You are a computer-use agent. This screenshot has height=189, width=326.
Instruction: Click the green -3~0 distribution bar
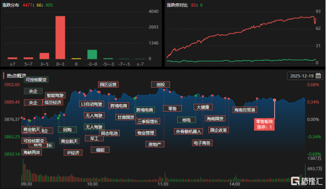tap(92, 54)
